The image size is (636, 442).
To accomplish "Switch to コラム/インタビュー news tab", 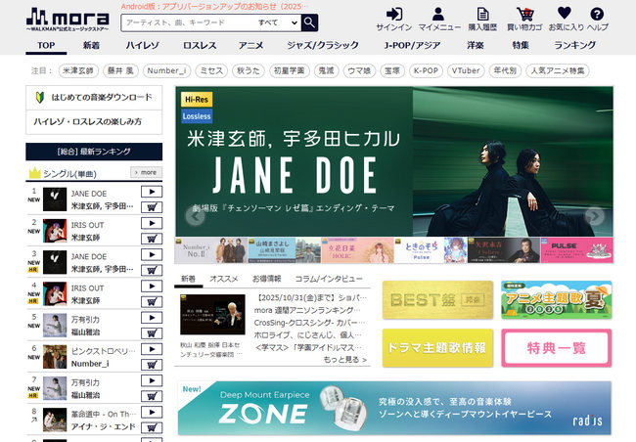I will click(329, 279).
